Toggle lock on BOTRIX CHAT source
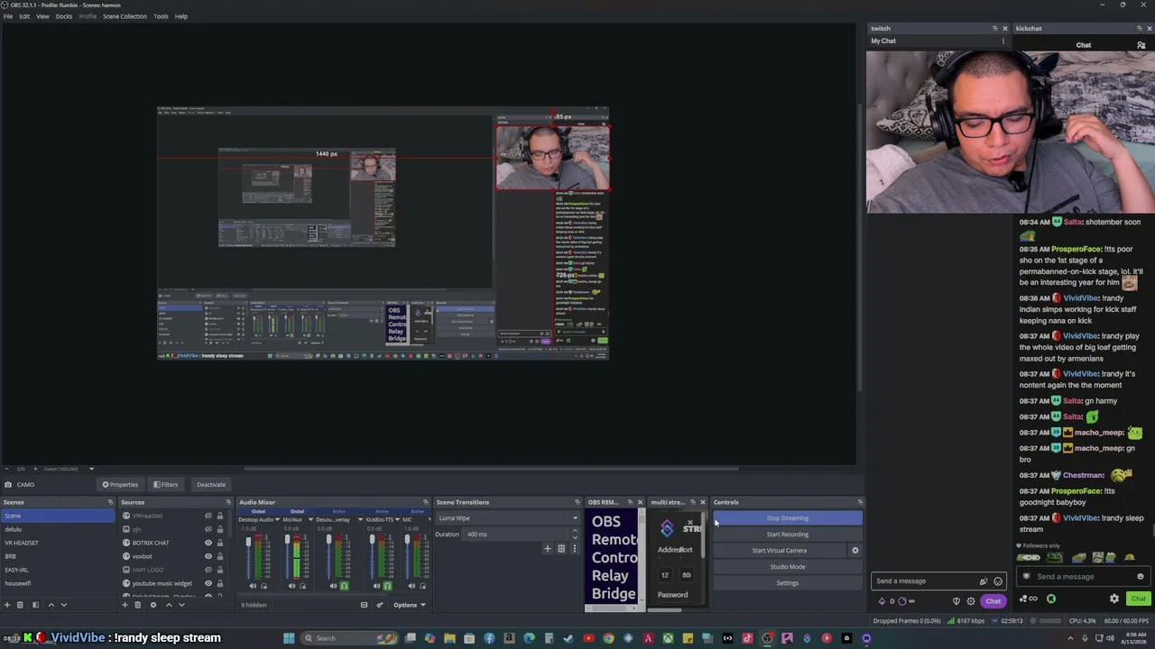Image resolution: width=1155 pixels, height=649 pixels. 219,543
